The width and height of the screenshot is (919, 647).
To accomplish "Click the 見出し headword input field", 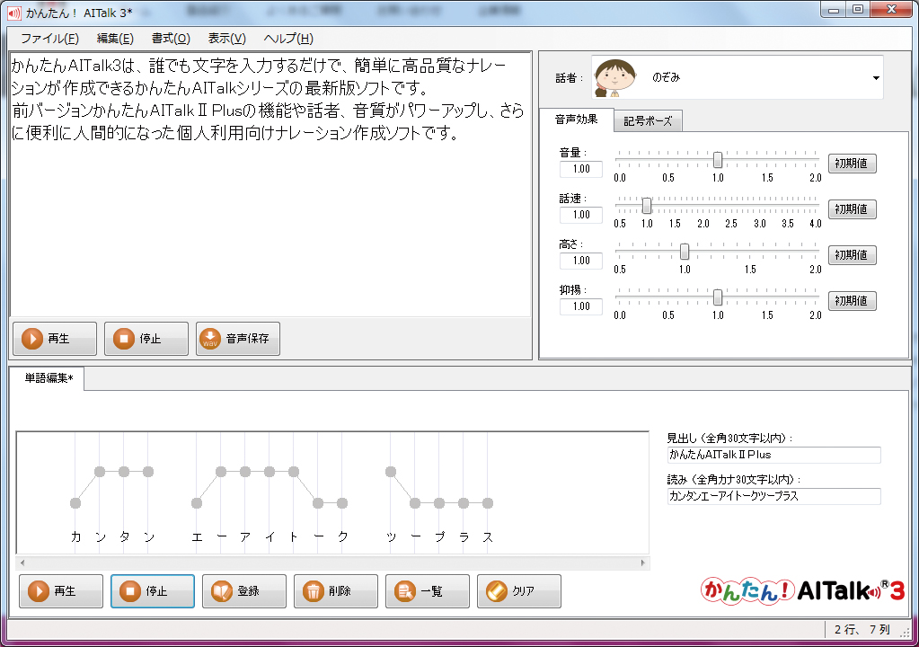I will 773,455.
